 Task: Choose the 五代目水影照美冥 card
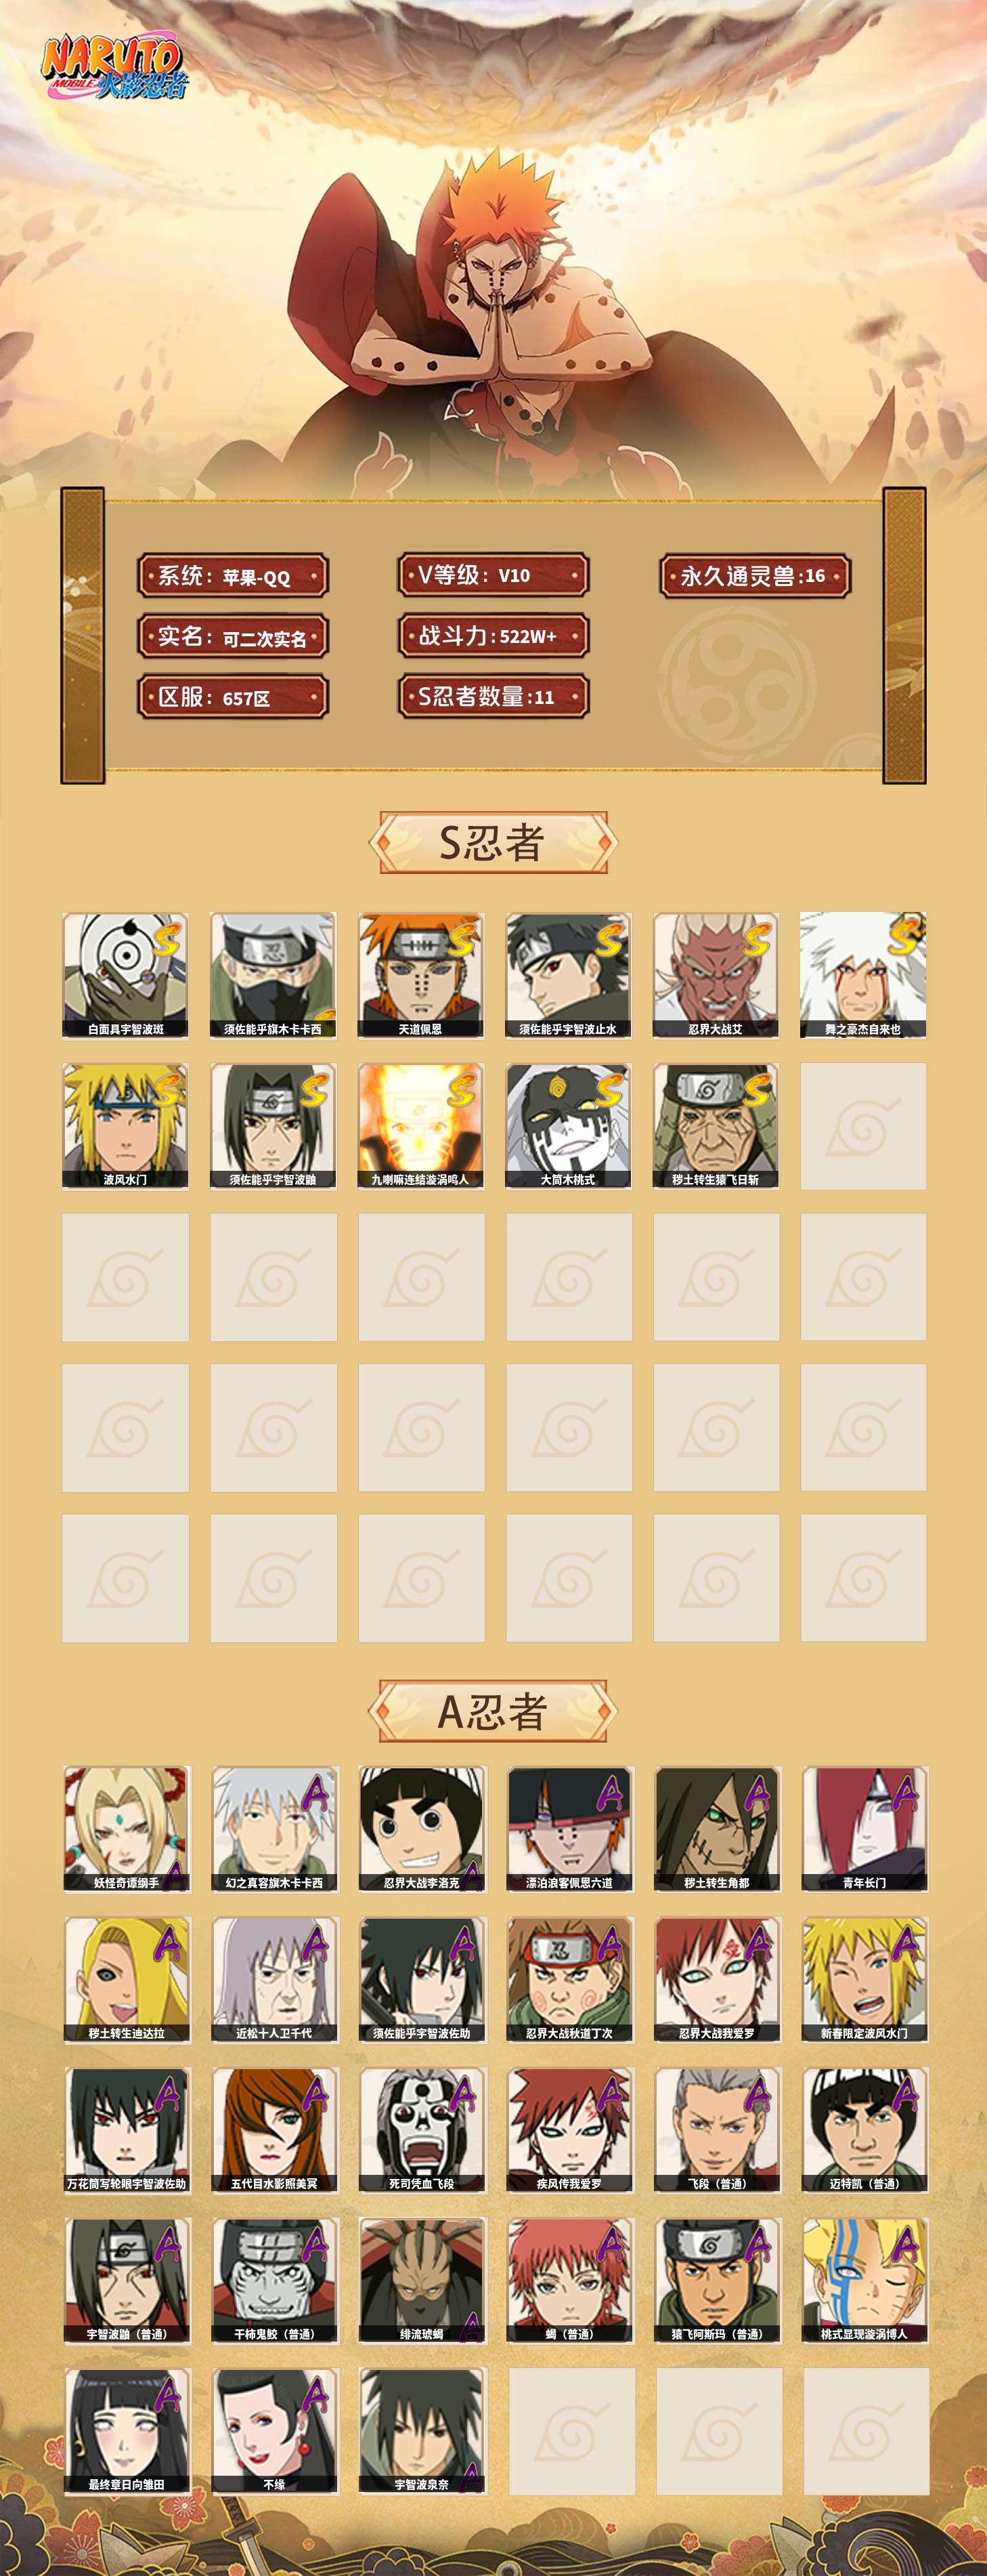273,2130
